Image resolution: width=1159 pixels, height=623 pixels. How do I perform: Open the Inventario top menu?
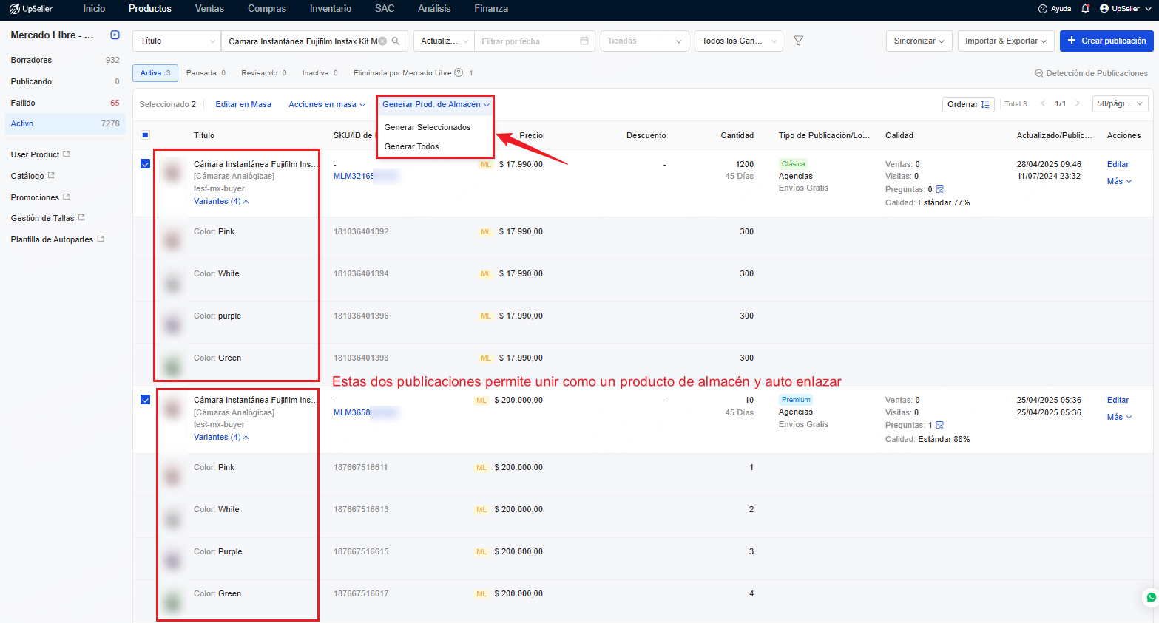(331, 9)
